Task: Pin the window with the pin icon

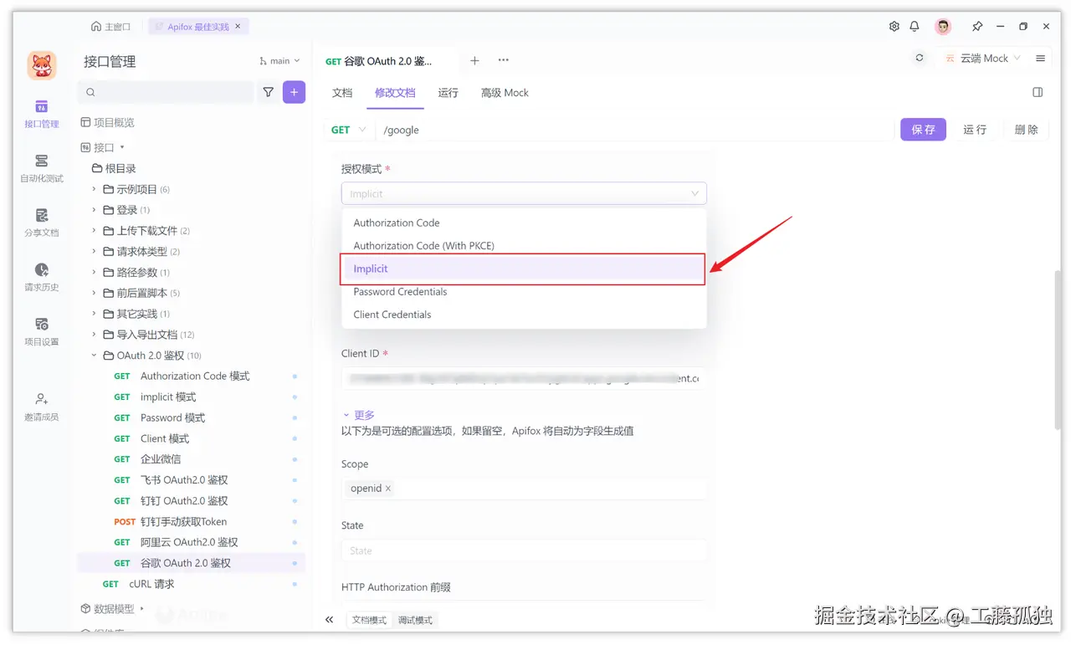Action: pos(976,26)
